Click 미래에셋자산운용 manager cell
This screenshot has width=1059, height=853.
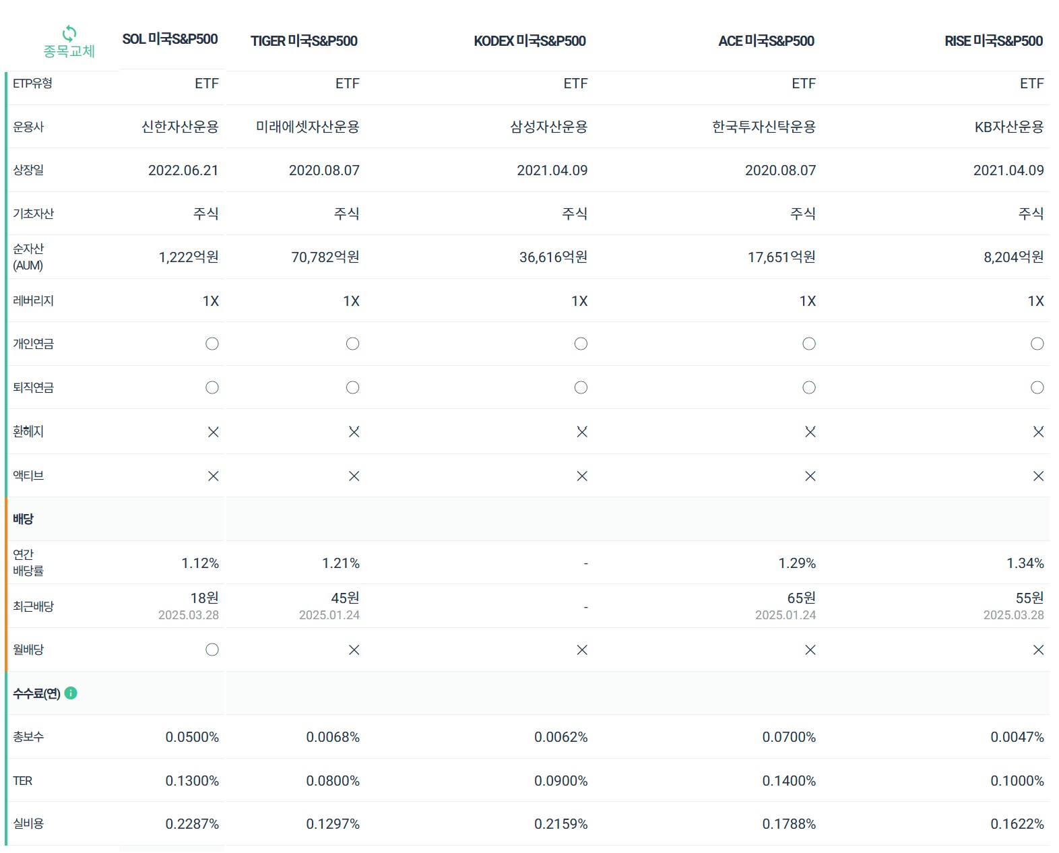click(x=308, y=127)
